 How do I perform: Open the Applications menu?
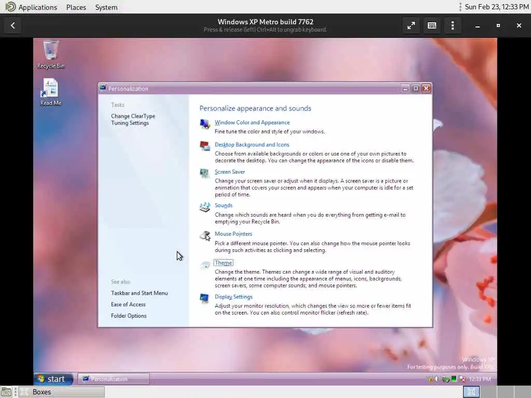[37, 7]
